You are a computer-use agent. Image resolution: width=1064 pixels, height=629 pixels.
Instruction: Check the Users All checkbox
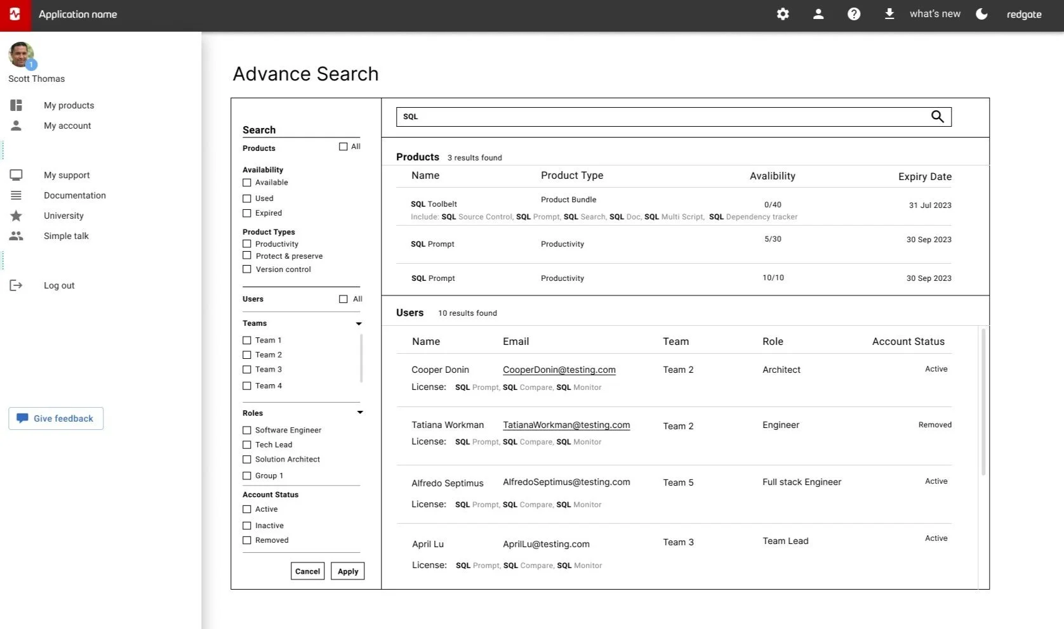click(x=343, y=299)
